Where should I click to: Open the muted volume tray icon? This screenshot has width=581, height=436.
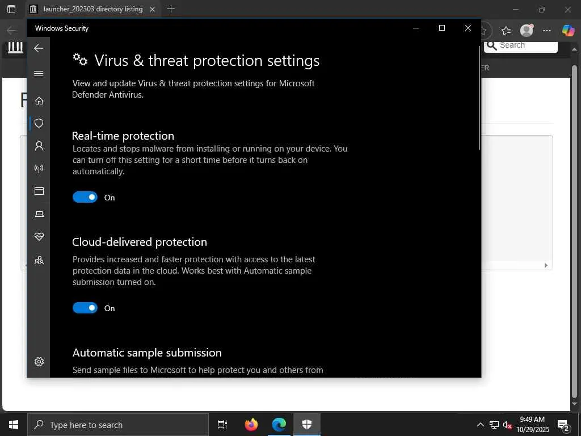tap(507, 425)
